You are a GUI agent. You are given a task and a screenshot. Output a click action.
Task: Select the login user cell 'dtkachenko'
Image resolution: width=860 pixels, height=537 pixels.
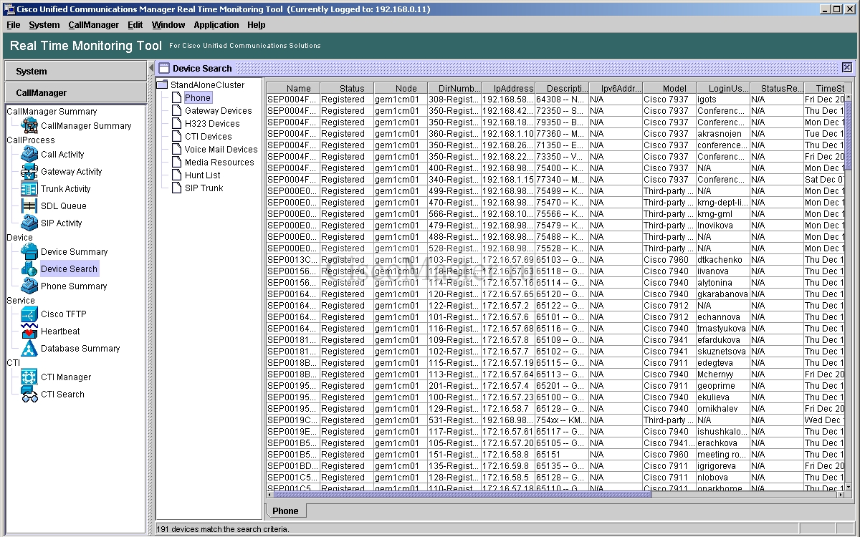point(723,260)
